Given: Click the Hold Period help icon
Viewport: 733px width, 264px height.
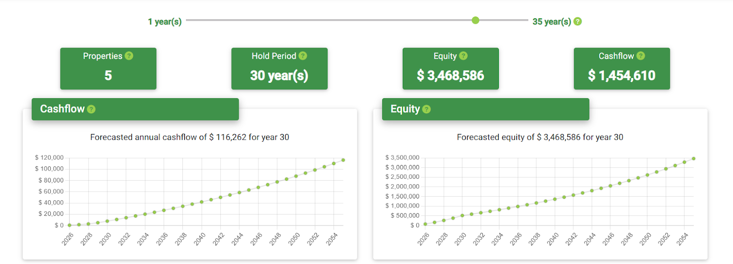Looking at the screenshot, I should pyautogui.click(x=303, y=56).
